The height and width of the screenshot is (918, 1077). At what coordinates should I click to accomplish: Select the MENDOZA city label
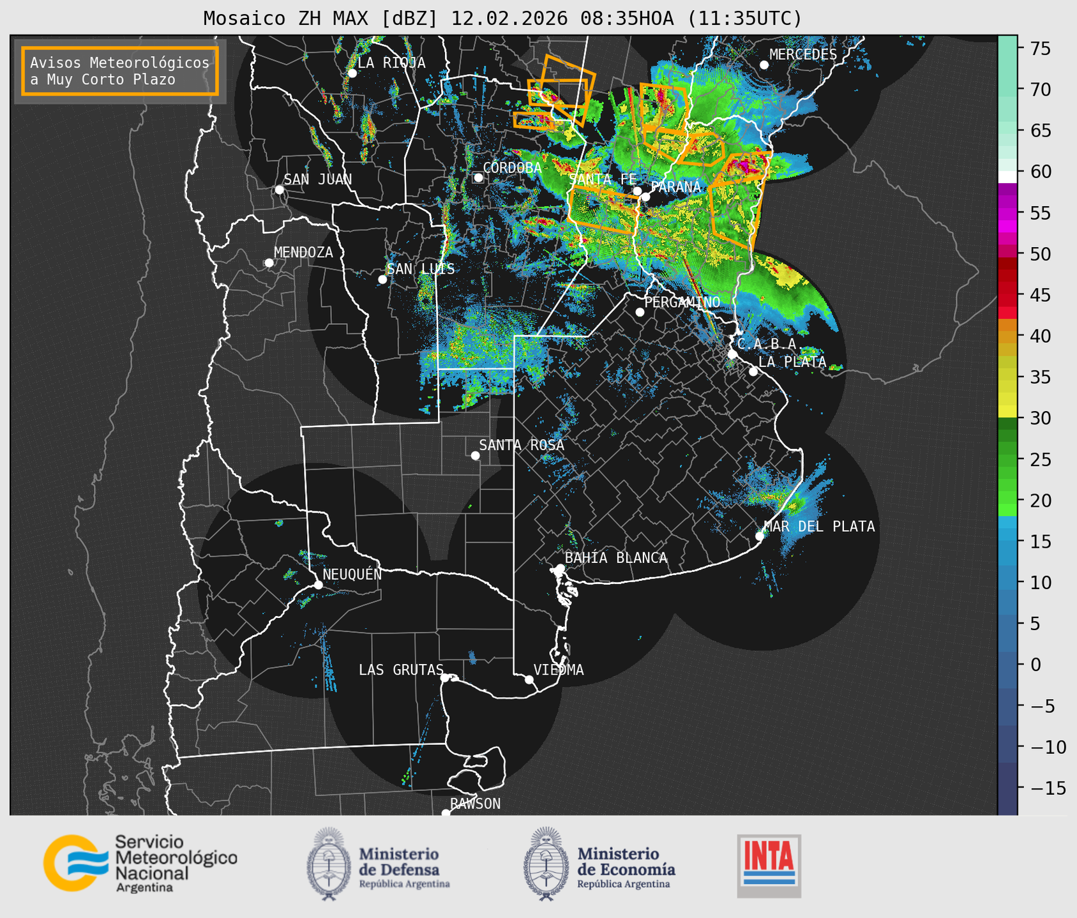[x=303, y=252]
